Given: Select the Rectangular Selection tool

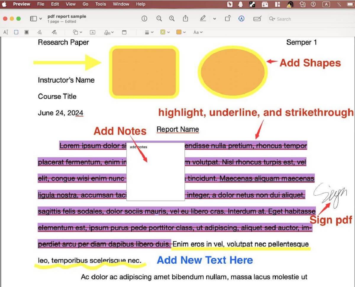Looking at the screenshot, I should click(x=16, y=32).
